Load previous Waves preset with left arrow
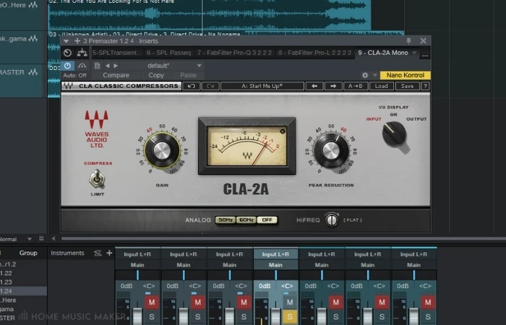 click(314, 86)
